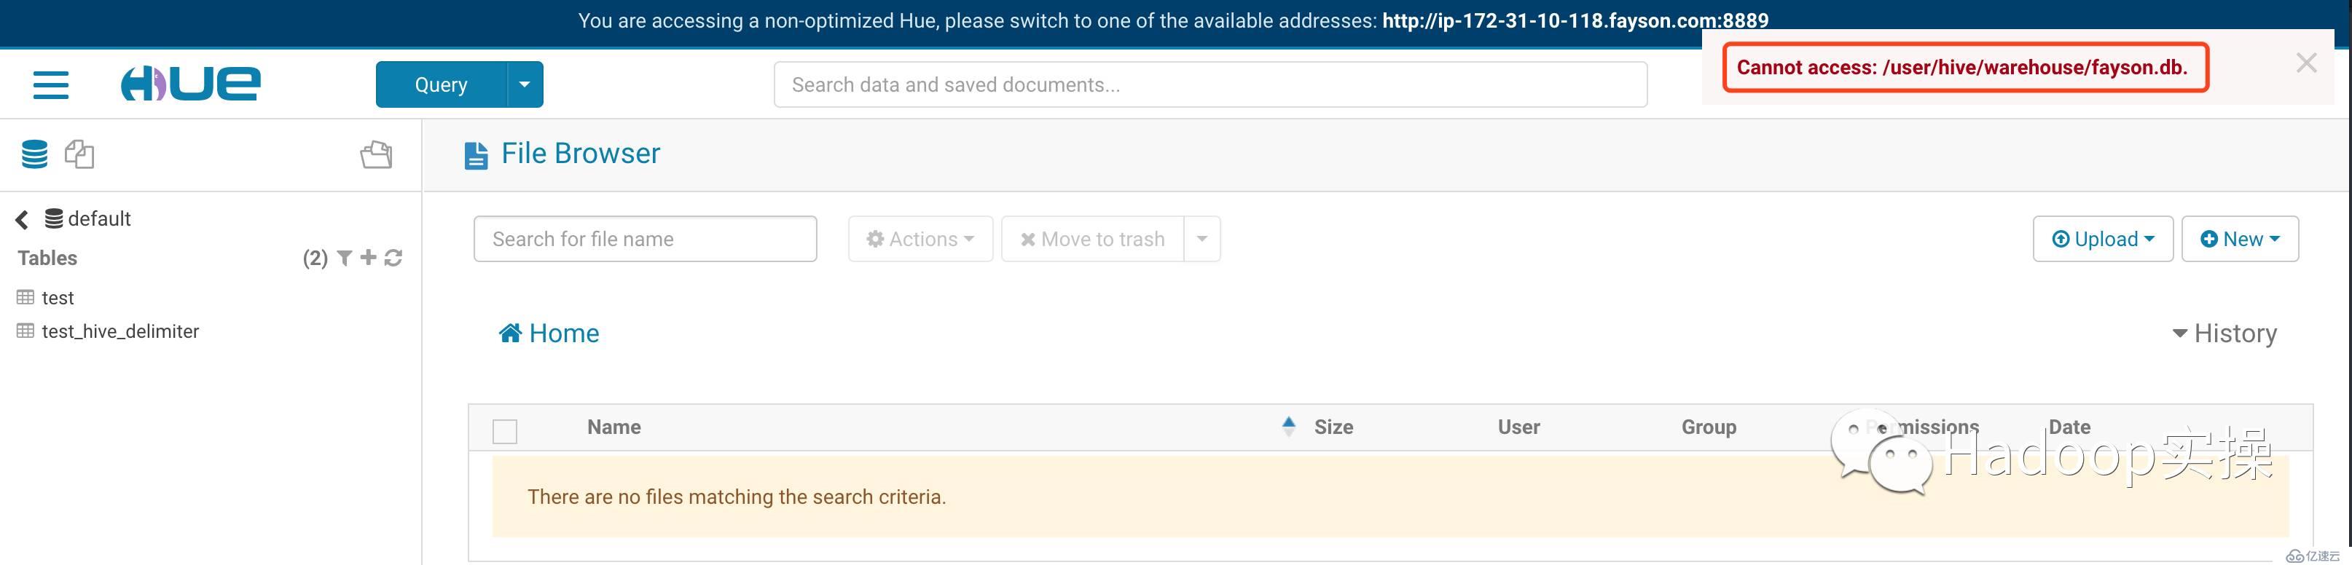Focus the Search for file name field

click(x=645, y=239)
